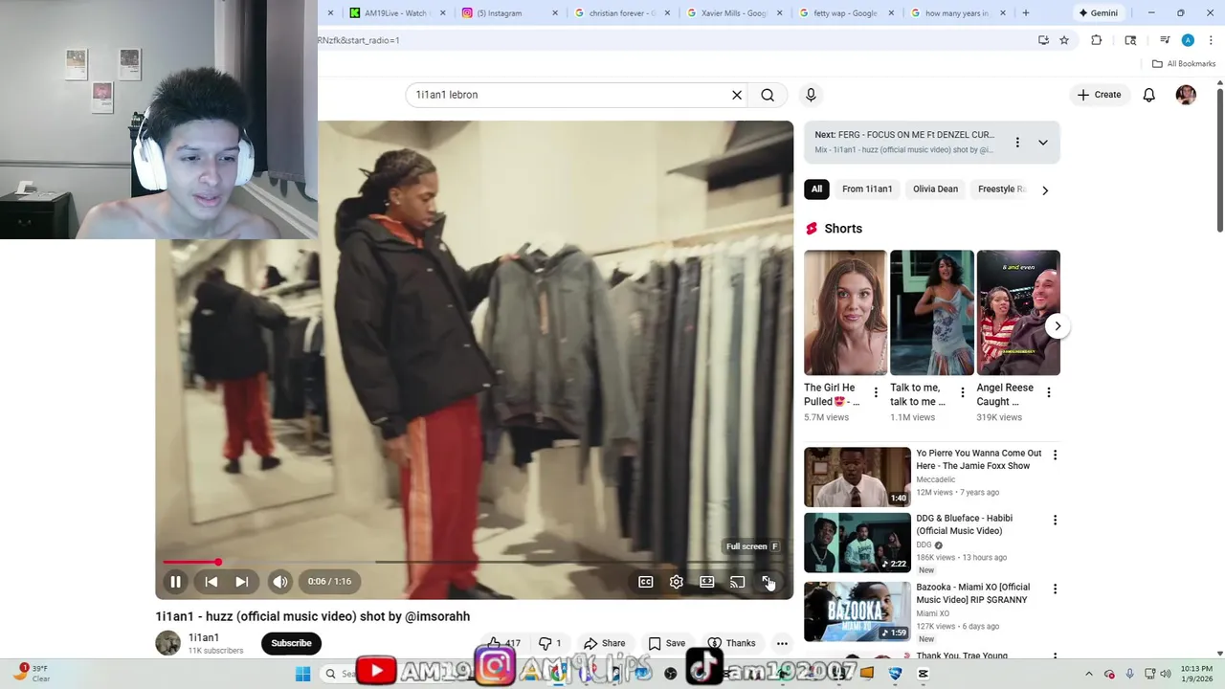Open the taskbar clock showing 10:13 PM
This screenshot has width=1225, height=689.
click(1196, 674)
